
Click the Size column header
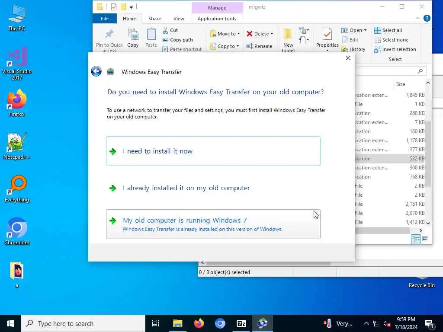[x=400, y=84]
